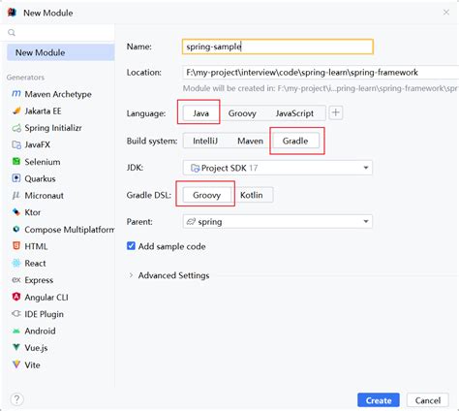The image size is (459, 411).
Task: Expand Advanced Settings section
Action: tap(168, 275)
